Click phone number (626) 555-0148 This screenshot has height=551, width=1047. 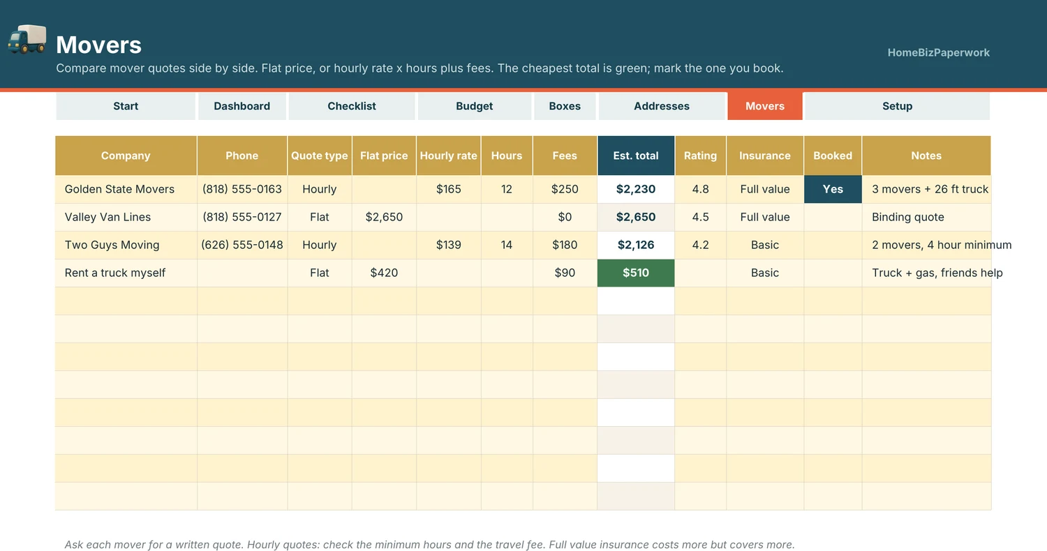(242, 245)
